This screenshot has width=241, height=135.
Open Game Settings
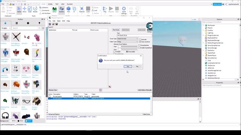click(x=124, y=10)
